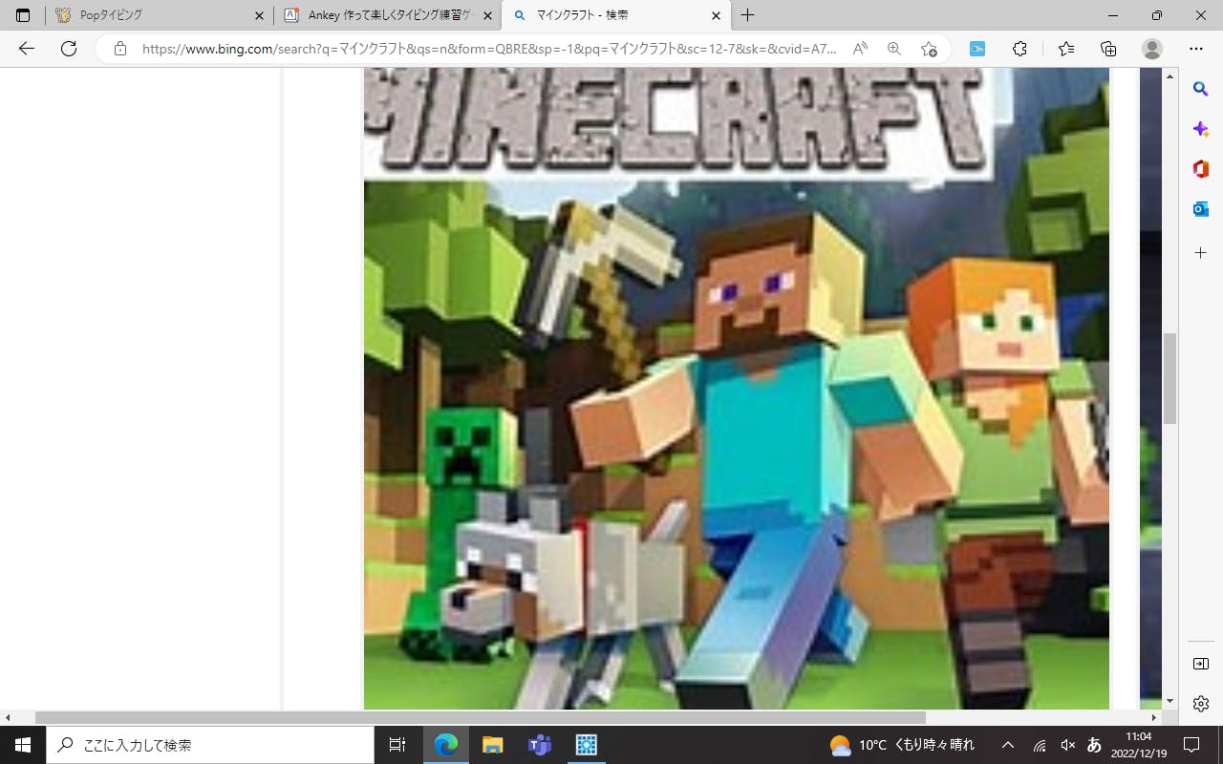
Task: Open the Office icon in Edge sidebar
Action: point(1201,169)
